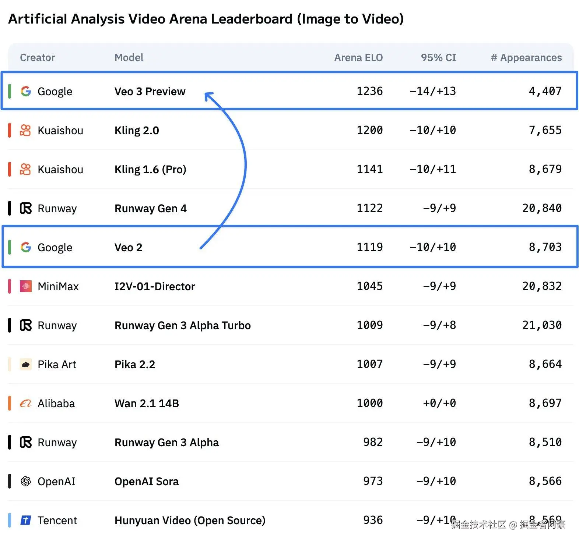Click the Hunyuan Video (Open Source) model name
This screenshot has height=543, width=579.
click(190, 520)
